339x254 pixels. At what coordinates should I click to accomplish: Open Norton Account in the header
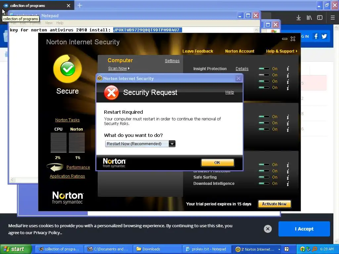pos(240,51)
